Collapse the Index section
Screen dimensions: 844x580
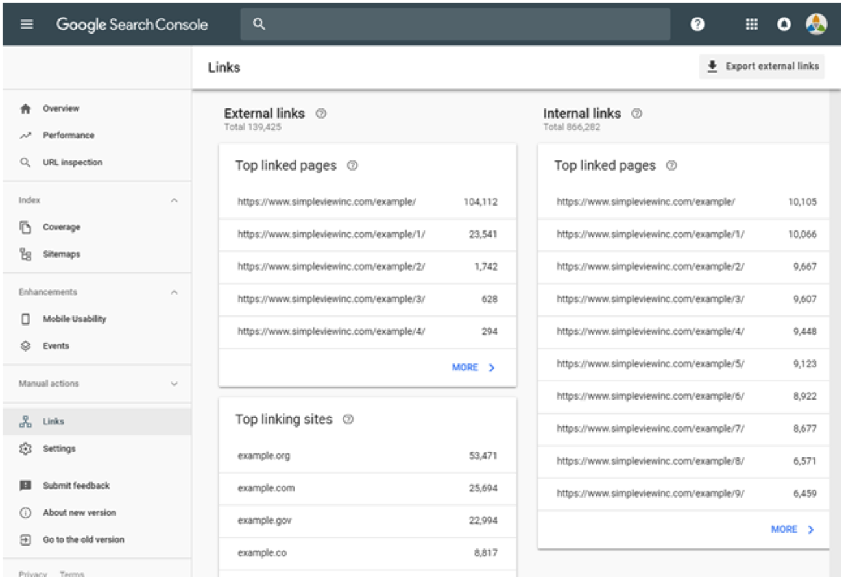(174, 200)
